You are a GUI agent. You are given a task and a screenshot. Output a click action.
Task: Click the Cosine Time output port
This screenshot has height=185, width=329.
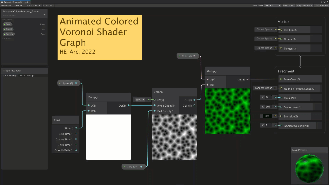[76, 139]
